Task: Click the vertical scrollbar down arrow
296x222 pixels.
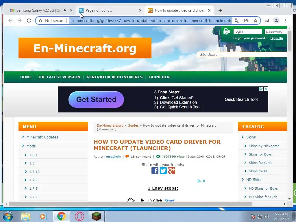Action: coord(289,199)
